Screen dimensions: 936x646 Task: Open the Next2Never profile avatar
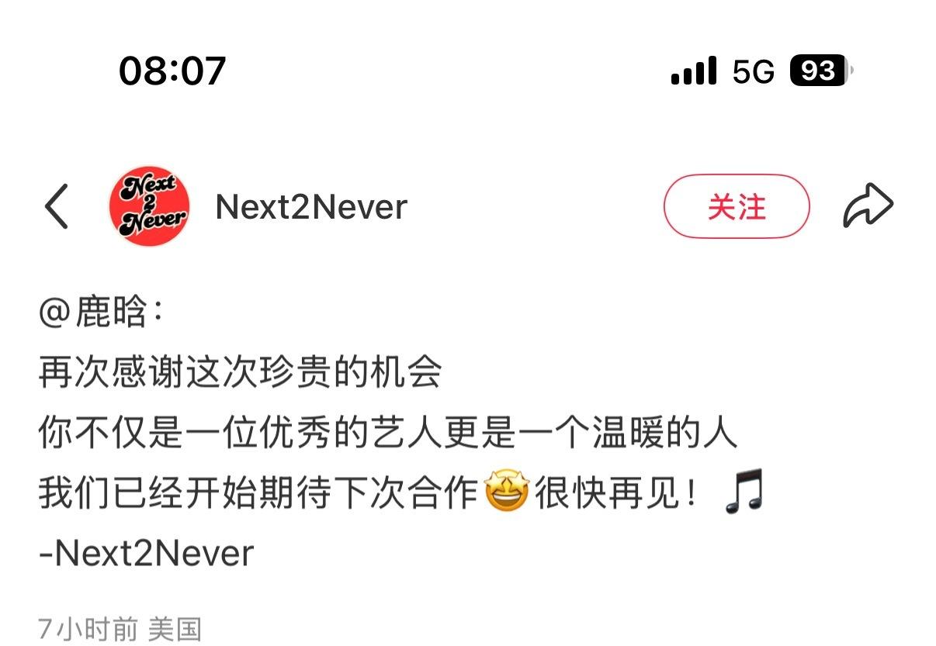(x=149, y=206)
